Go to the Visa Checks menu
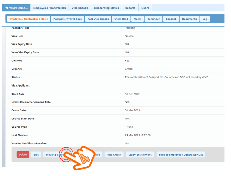 (x=80, y=8)
